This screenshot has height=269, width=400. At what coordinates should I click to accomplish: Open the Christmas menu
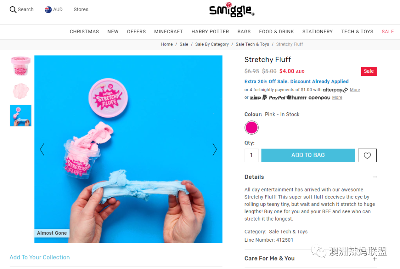pyautogui.click(x=84, y=31)
